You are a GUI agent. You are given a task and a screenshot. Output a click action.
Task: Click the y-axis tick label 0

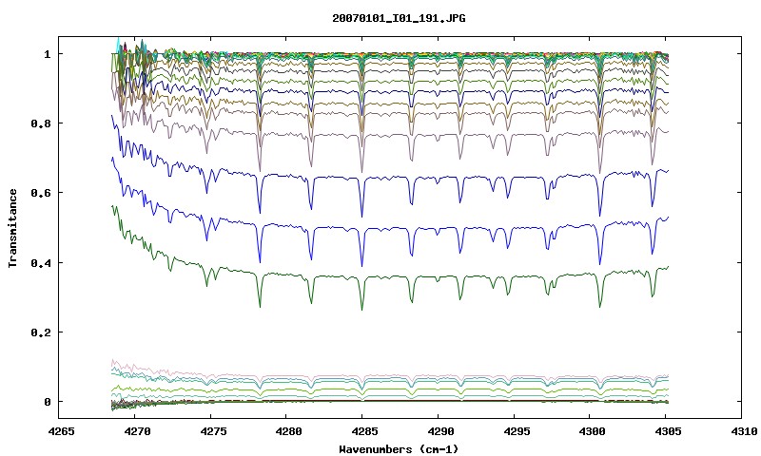point(47,402)
